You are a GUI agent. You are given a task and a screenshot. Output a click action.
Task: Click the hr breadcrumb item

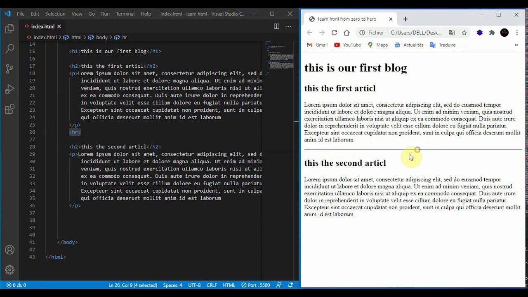click(120, 37)
